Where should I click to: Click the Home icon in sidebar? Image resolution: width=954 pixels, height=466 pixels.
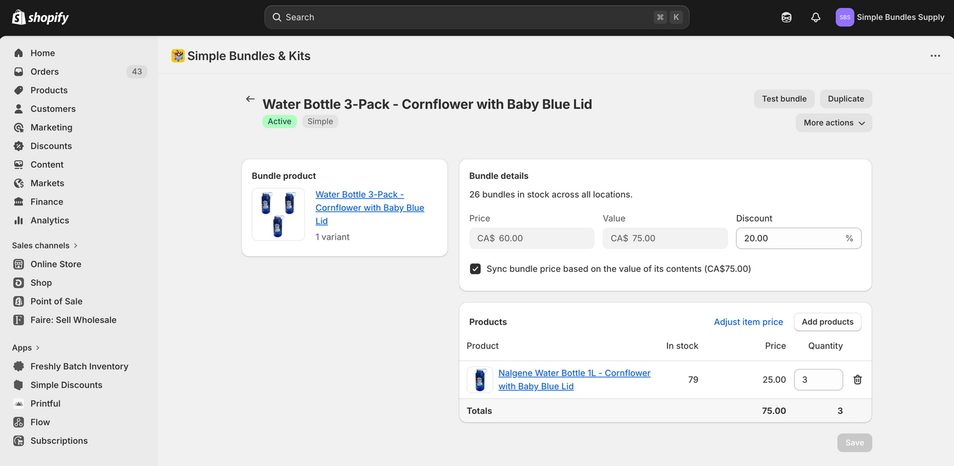(18, 53)
